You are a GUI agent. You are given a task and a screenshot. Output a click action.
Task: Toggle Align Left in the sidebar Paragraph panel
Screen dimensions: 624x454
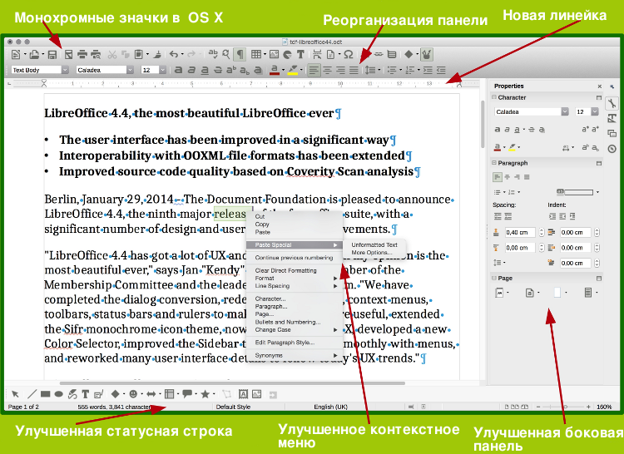coord(498,177)
